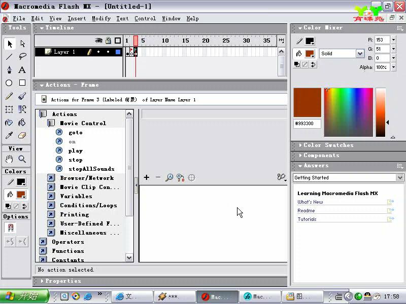Show all layers as outlines icon
This screenshot has width=406, height=304.
[118, 41]
